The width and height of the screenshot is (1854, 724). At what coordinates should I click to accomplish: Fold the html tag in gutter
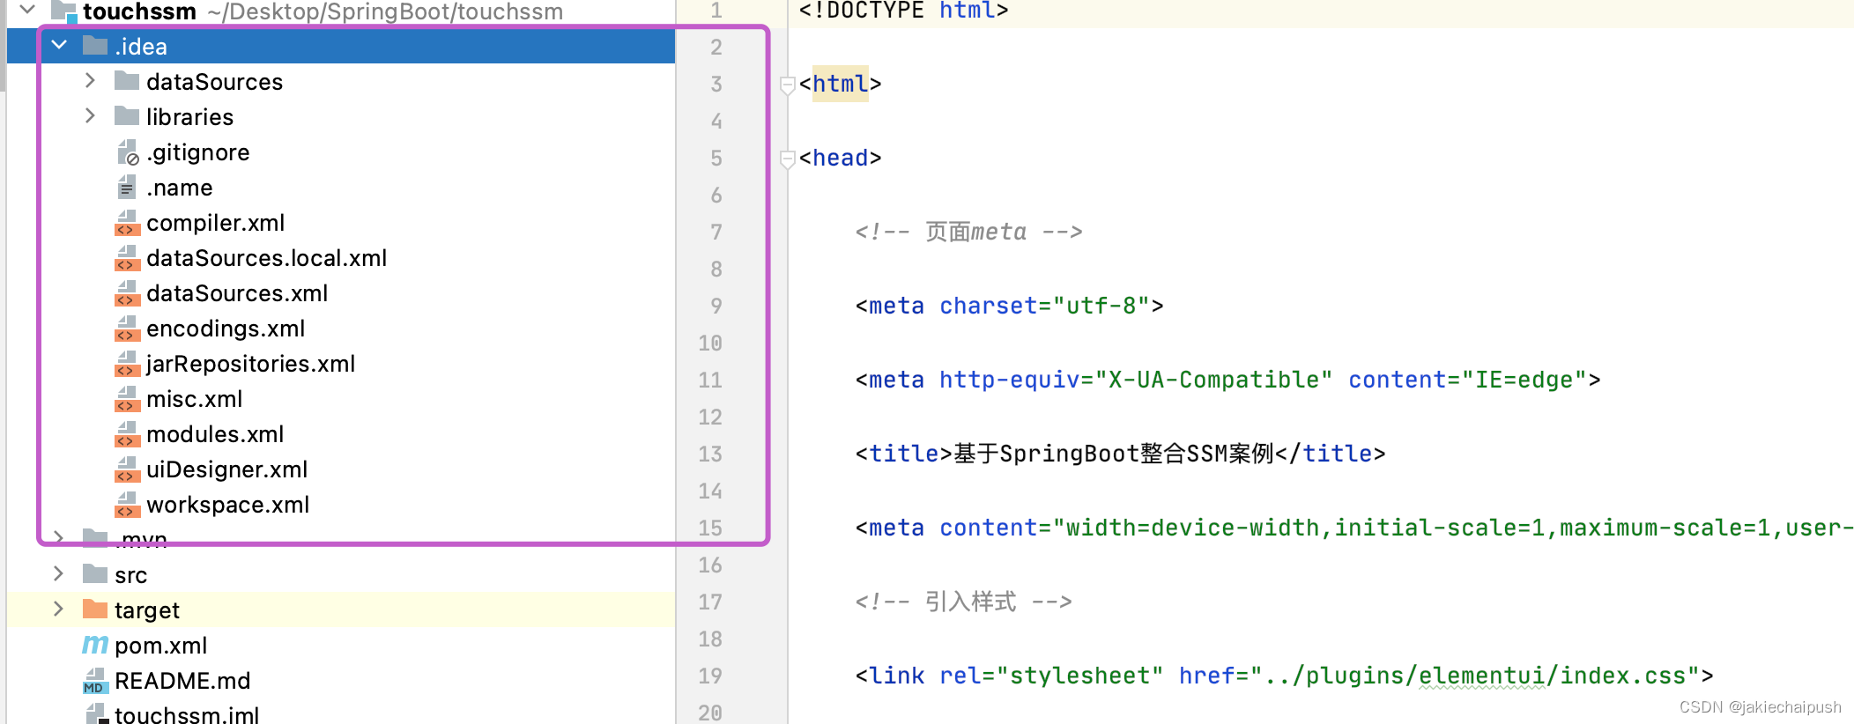pos(788,85)
